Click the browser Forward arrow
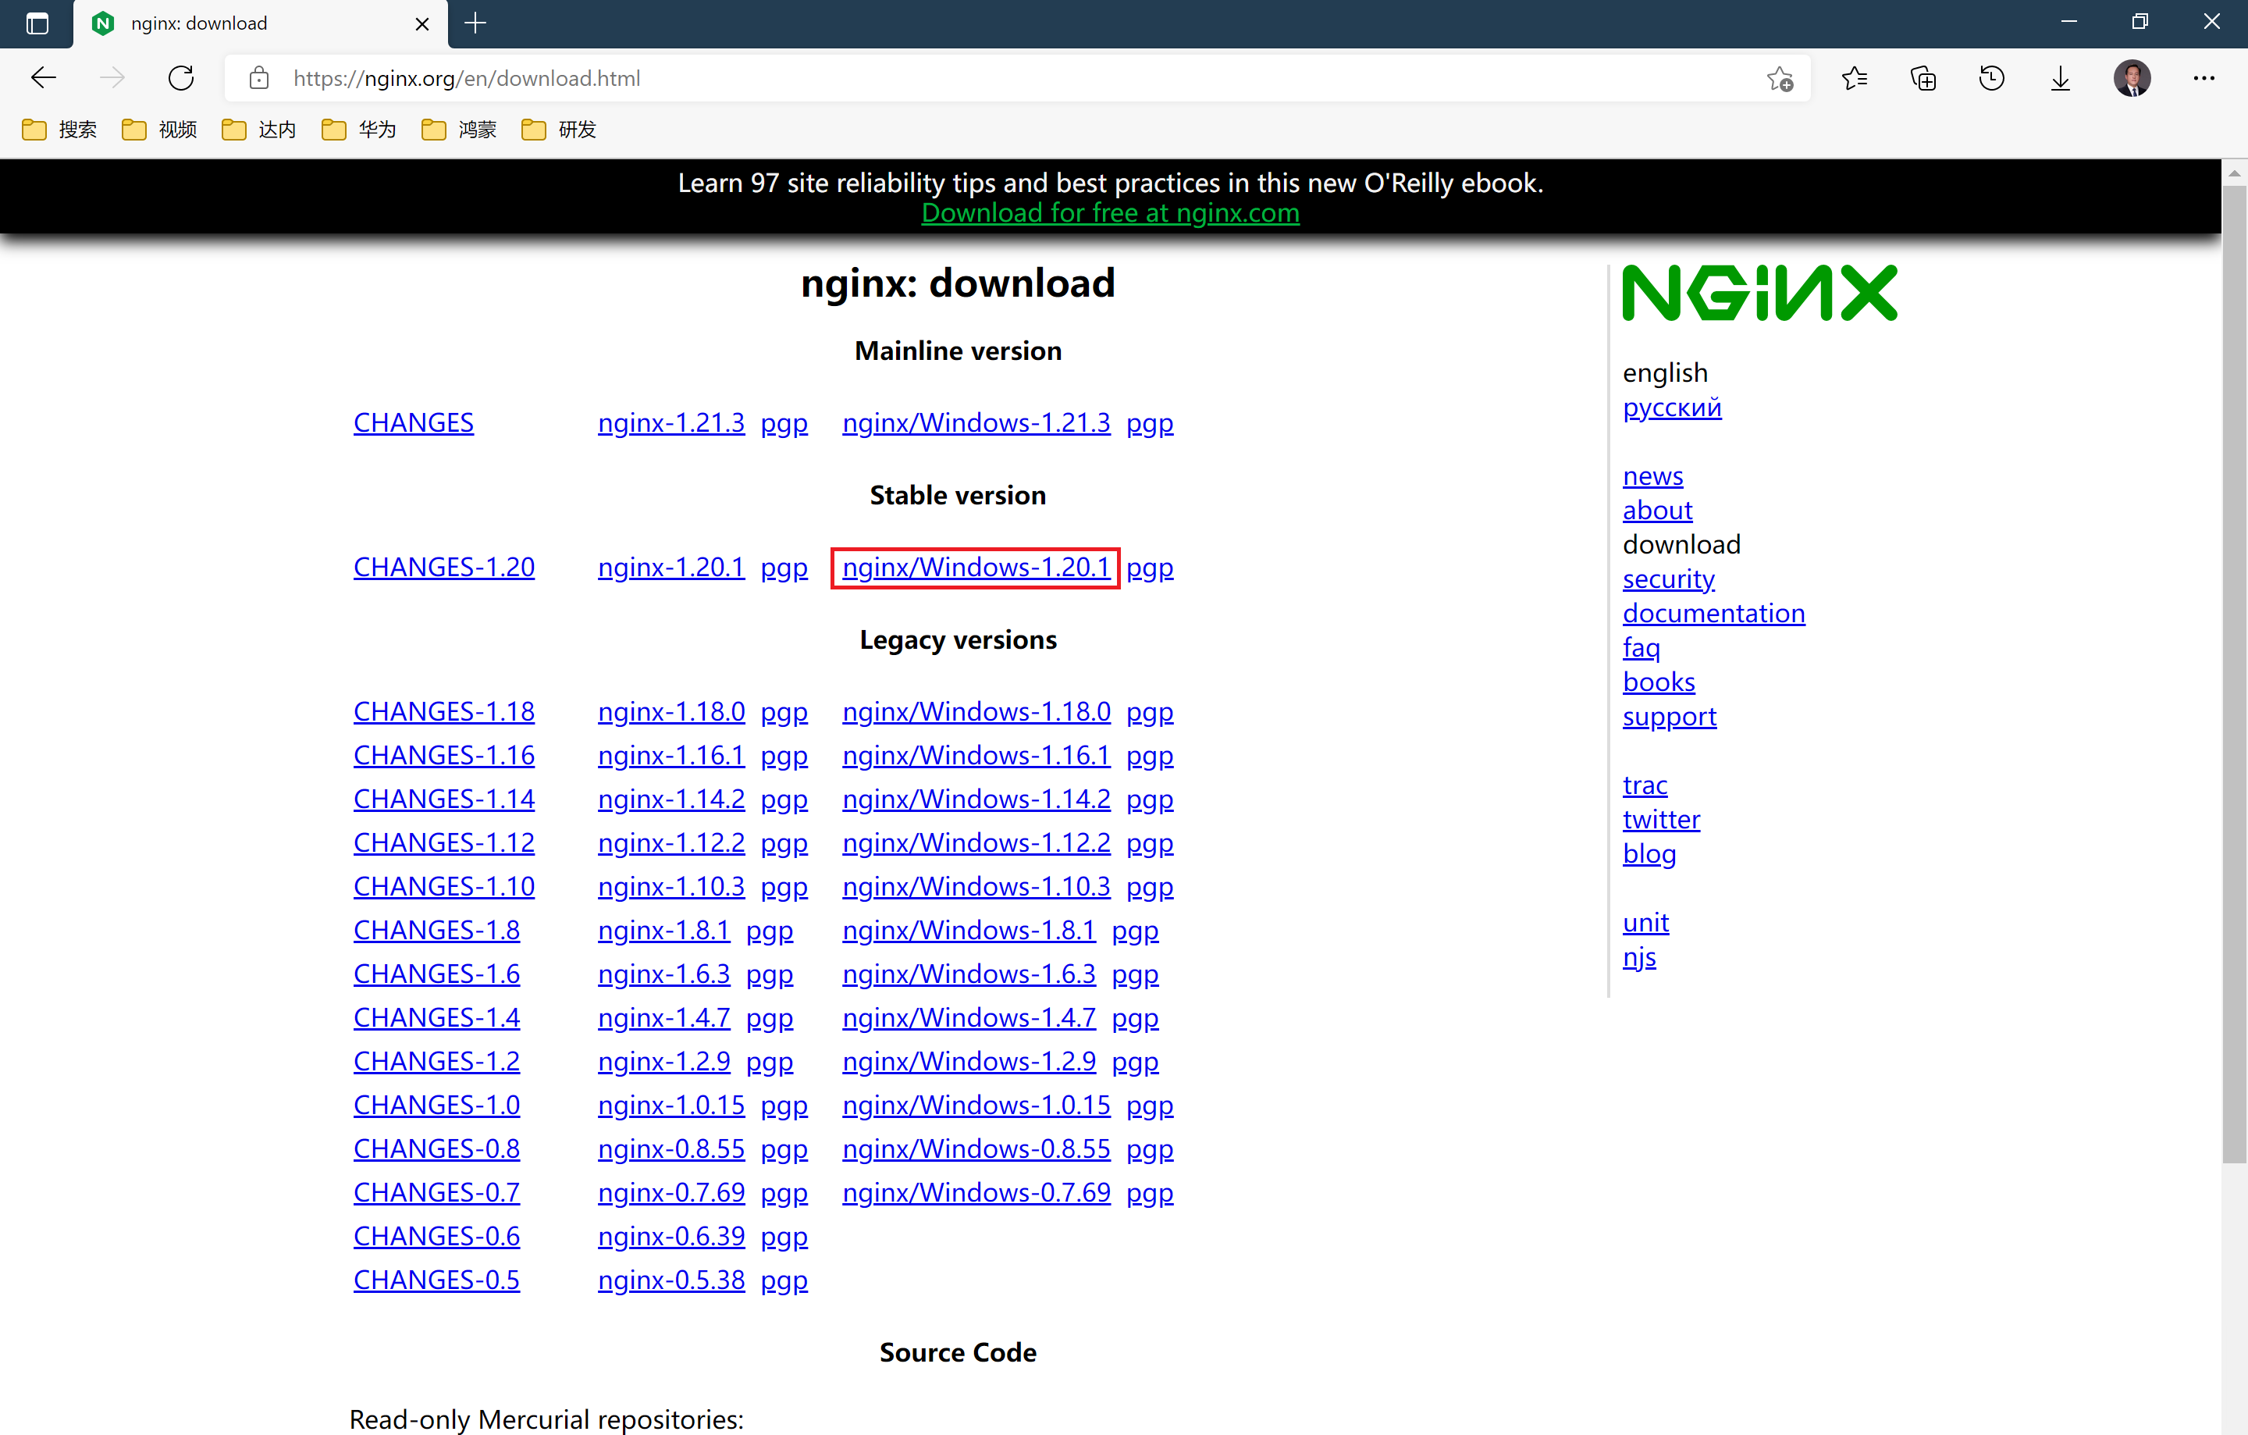The width and height of the screenshot is (2248, 1435). coord(112,77)
